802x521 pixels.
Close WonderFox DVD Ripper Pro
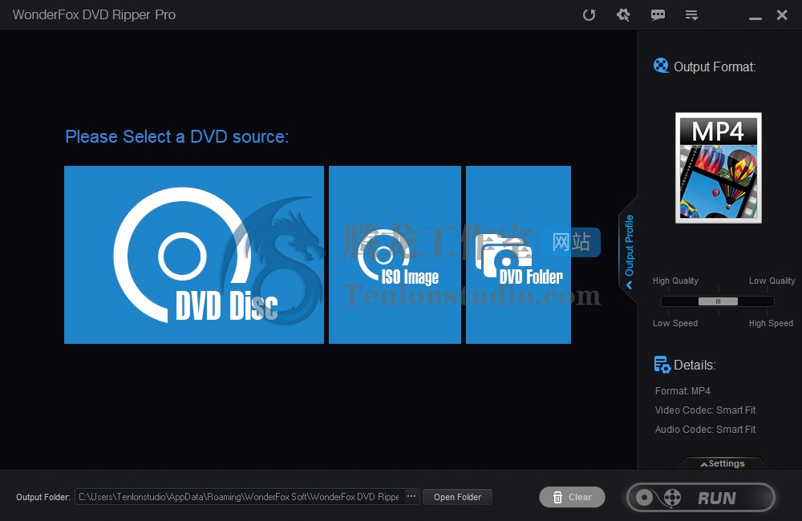[x=782, y=14]
